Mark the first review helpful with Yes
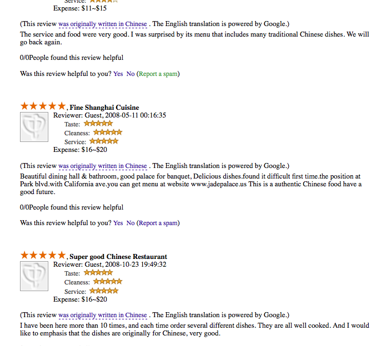This screenshot has height=346, width=386. pyautogui.click(x=118, y=74)
